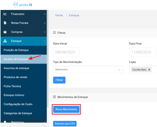Go to Home breadcrumb link
The width and height of the screenshot is (157, 127).
[59, 15]
